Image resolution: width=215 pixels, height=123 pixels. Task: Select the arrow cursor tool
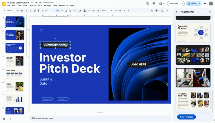click(58, 10)
